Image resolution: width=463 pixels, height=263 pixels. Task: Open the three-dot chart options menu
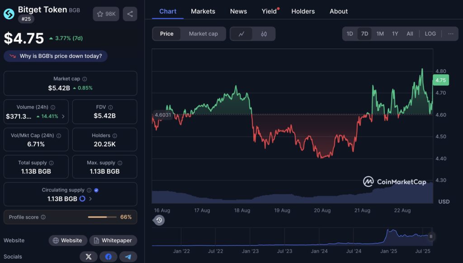451,33
